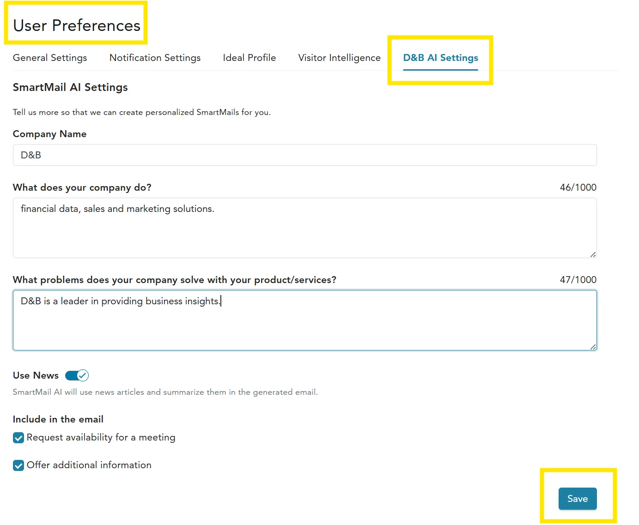Click the 'What does your company do?' textarea
The image size is (639, 525).
coord(305,228)
